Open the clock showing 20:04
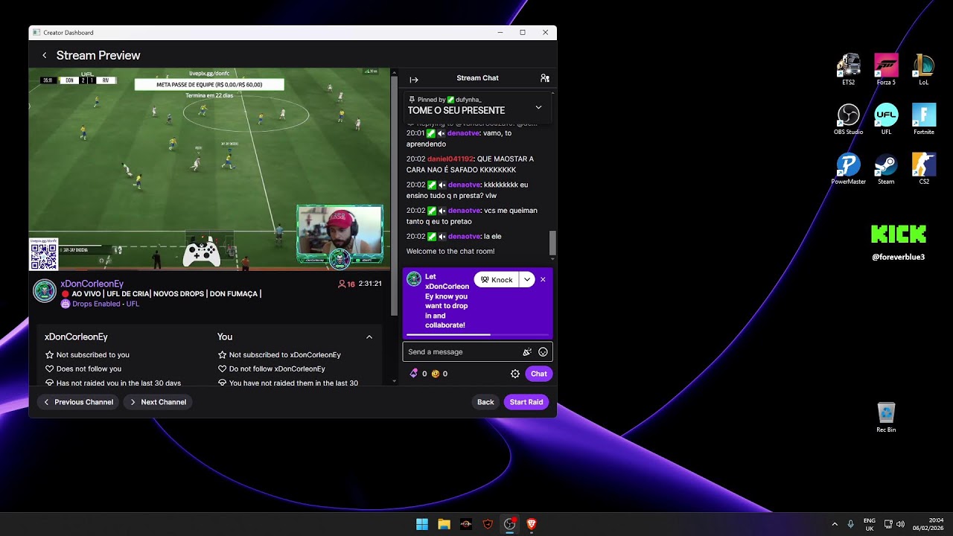 click(927, 524)
